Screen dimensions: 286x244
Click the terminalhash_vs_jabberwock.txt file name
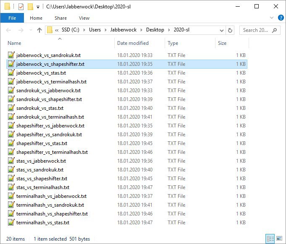click(x=51, y=196)
